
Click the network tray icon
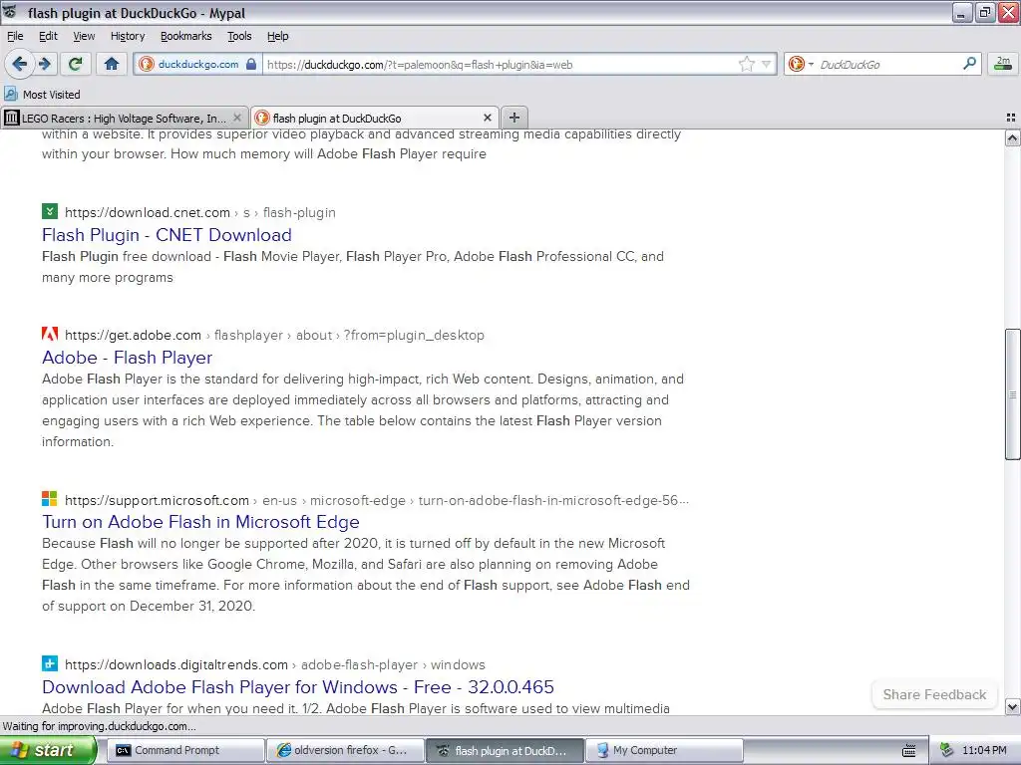pyautogui.click(x=947, y=751)
